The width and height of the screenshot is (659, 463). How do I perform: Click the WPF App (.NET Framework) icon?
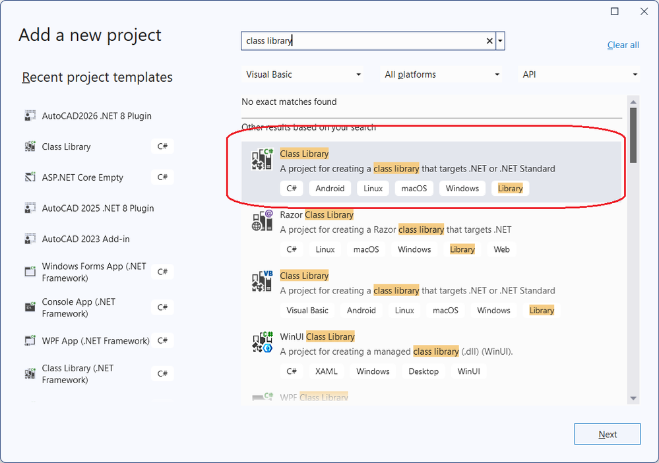30,340
